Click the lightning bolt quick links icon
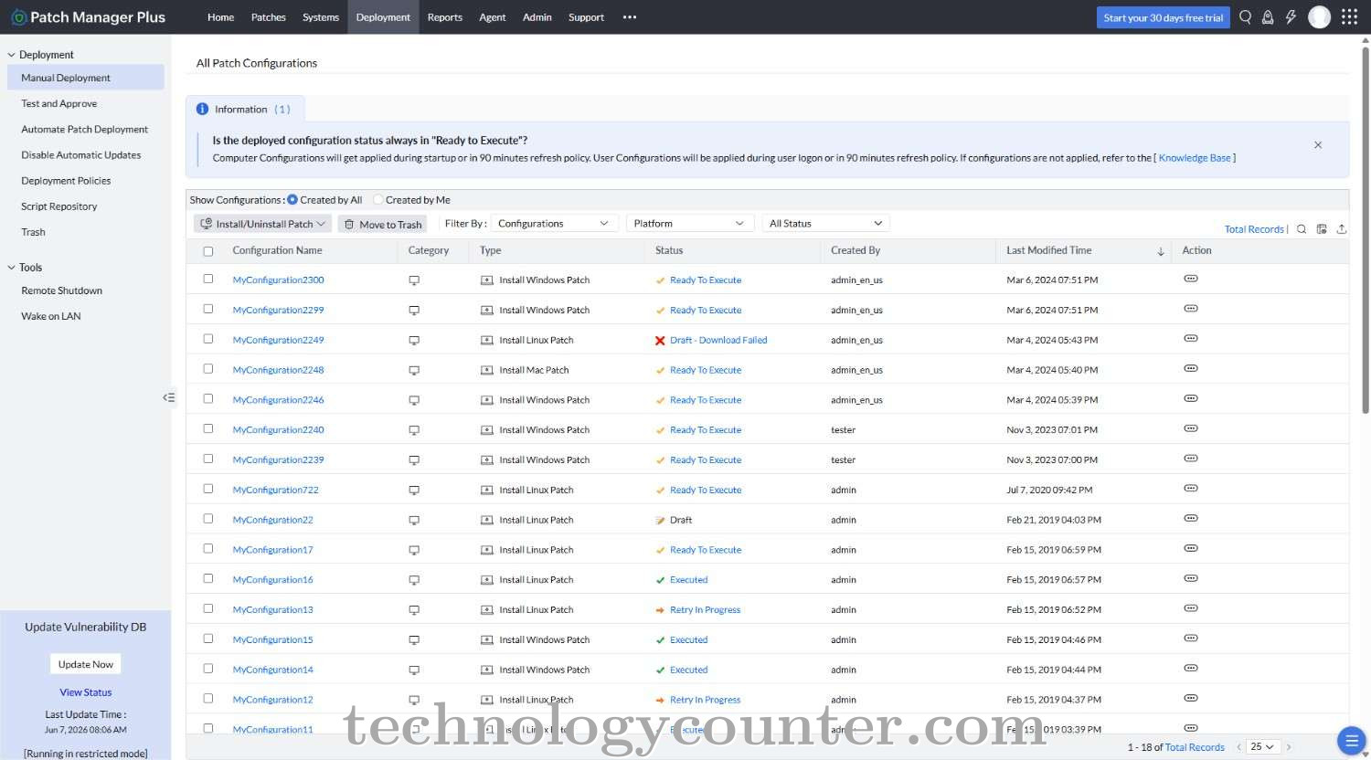The height and width of the screenshot is (760, 1371). 1291,16
